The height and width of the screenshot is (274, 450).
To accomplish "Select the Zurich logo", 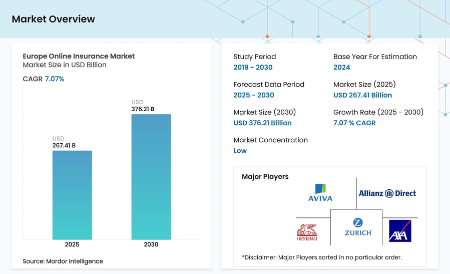I will point(358,227).
